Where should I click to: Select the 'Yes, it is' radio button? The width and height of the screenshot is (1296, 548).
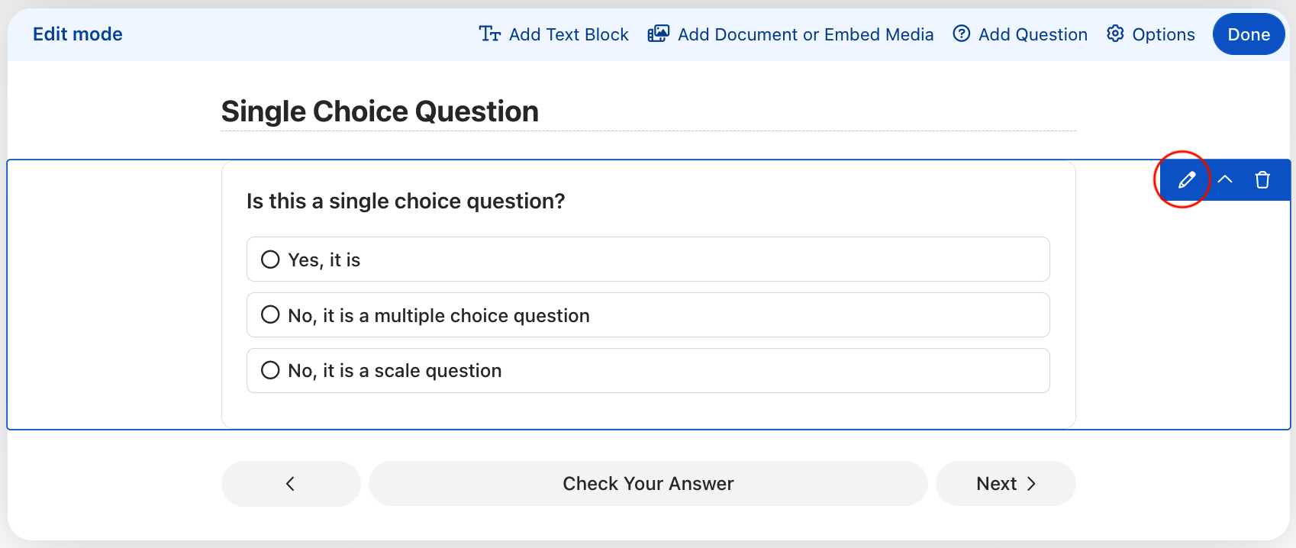click(x=270, y=259)
